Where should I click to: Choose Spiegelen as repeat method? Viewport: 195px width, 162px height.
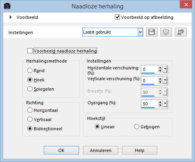point(30,89)
